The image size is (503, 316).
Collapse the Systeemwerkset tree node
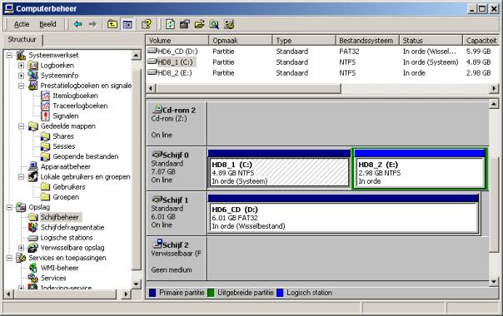point(9,55)
